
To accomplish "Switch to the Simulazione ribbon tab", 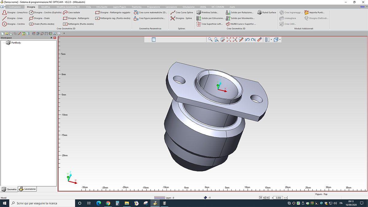I will pos(188,7).
